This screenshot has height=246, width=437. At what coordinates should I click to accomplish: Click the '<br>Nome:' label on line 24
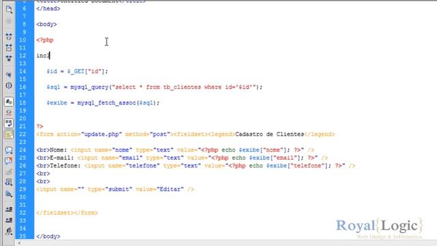[x=52, y=150]
